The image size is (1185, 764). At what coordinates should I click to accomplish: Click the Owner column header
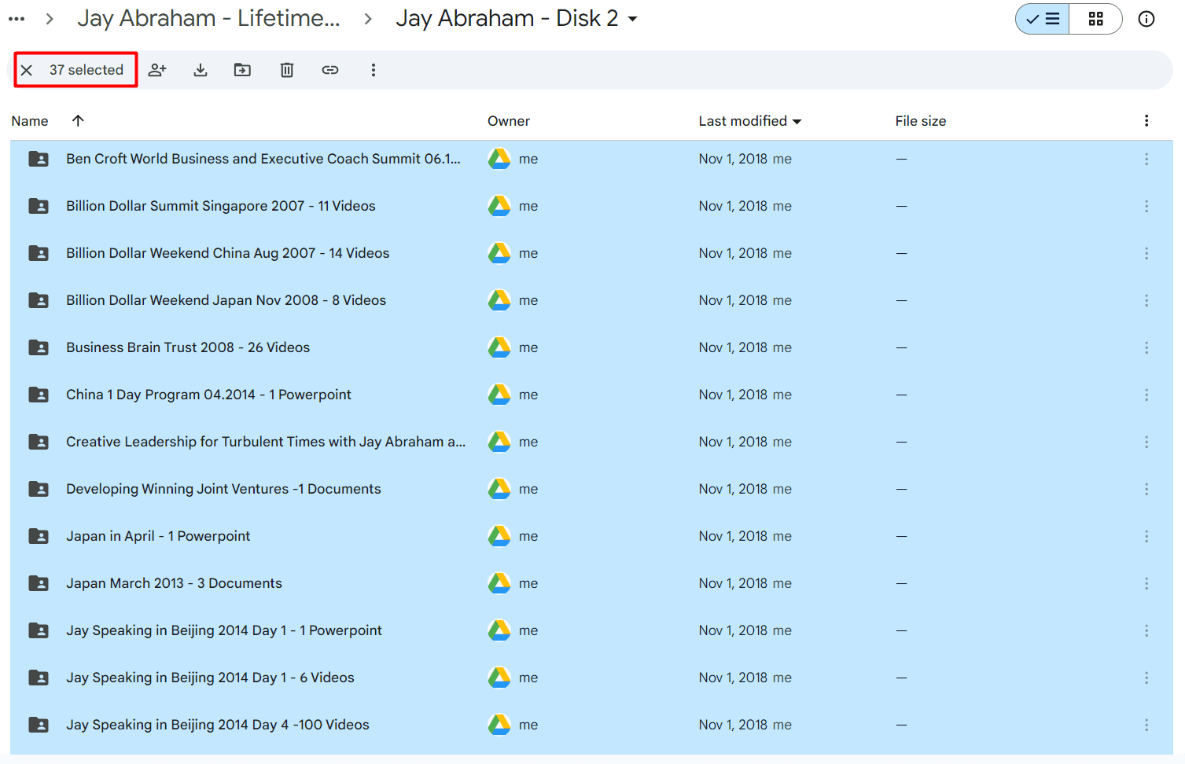click(x=509, y=121)
